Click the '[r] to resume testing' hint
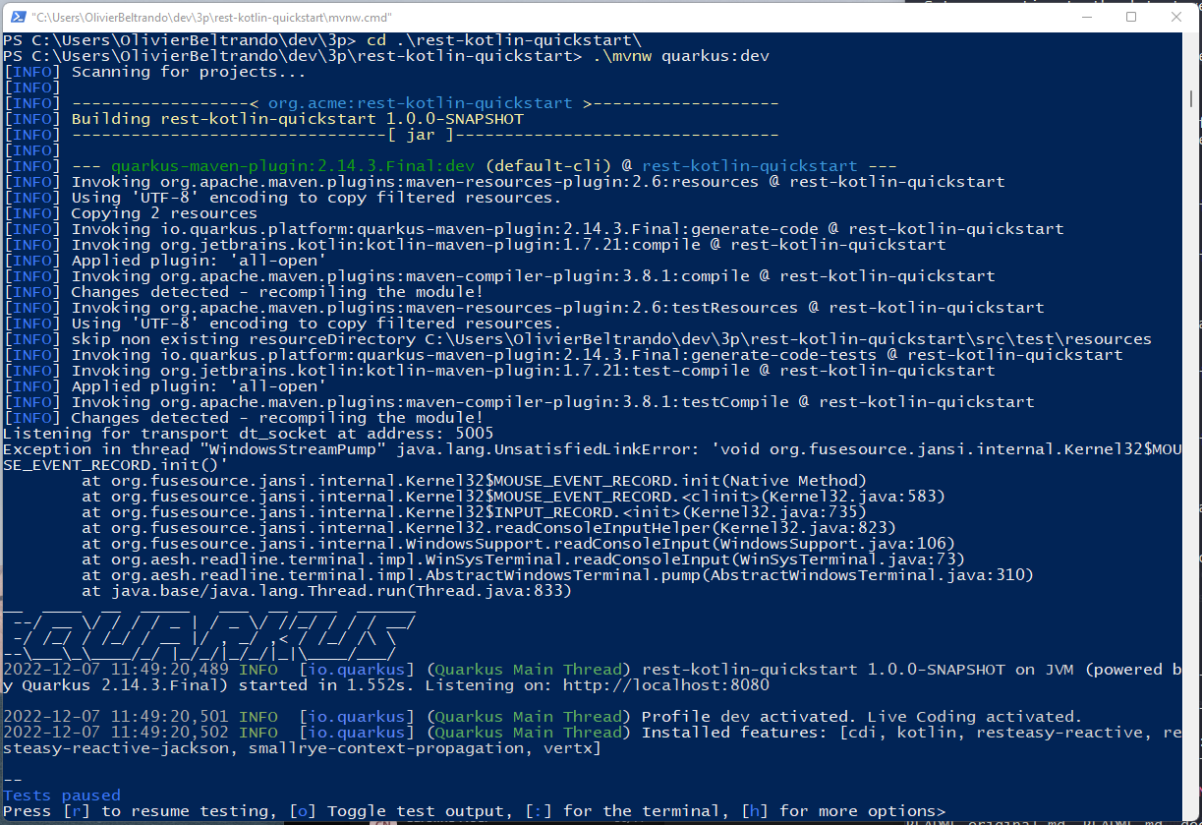The width and height of the screenshot is (1202, 825). point(169,811)
